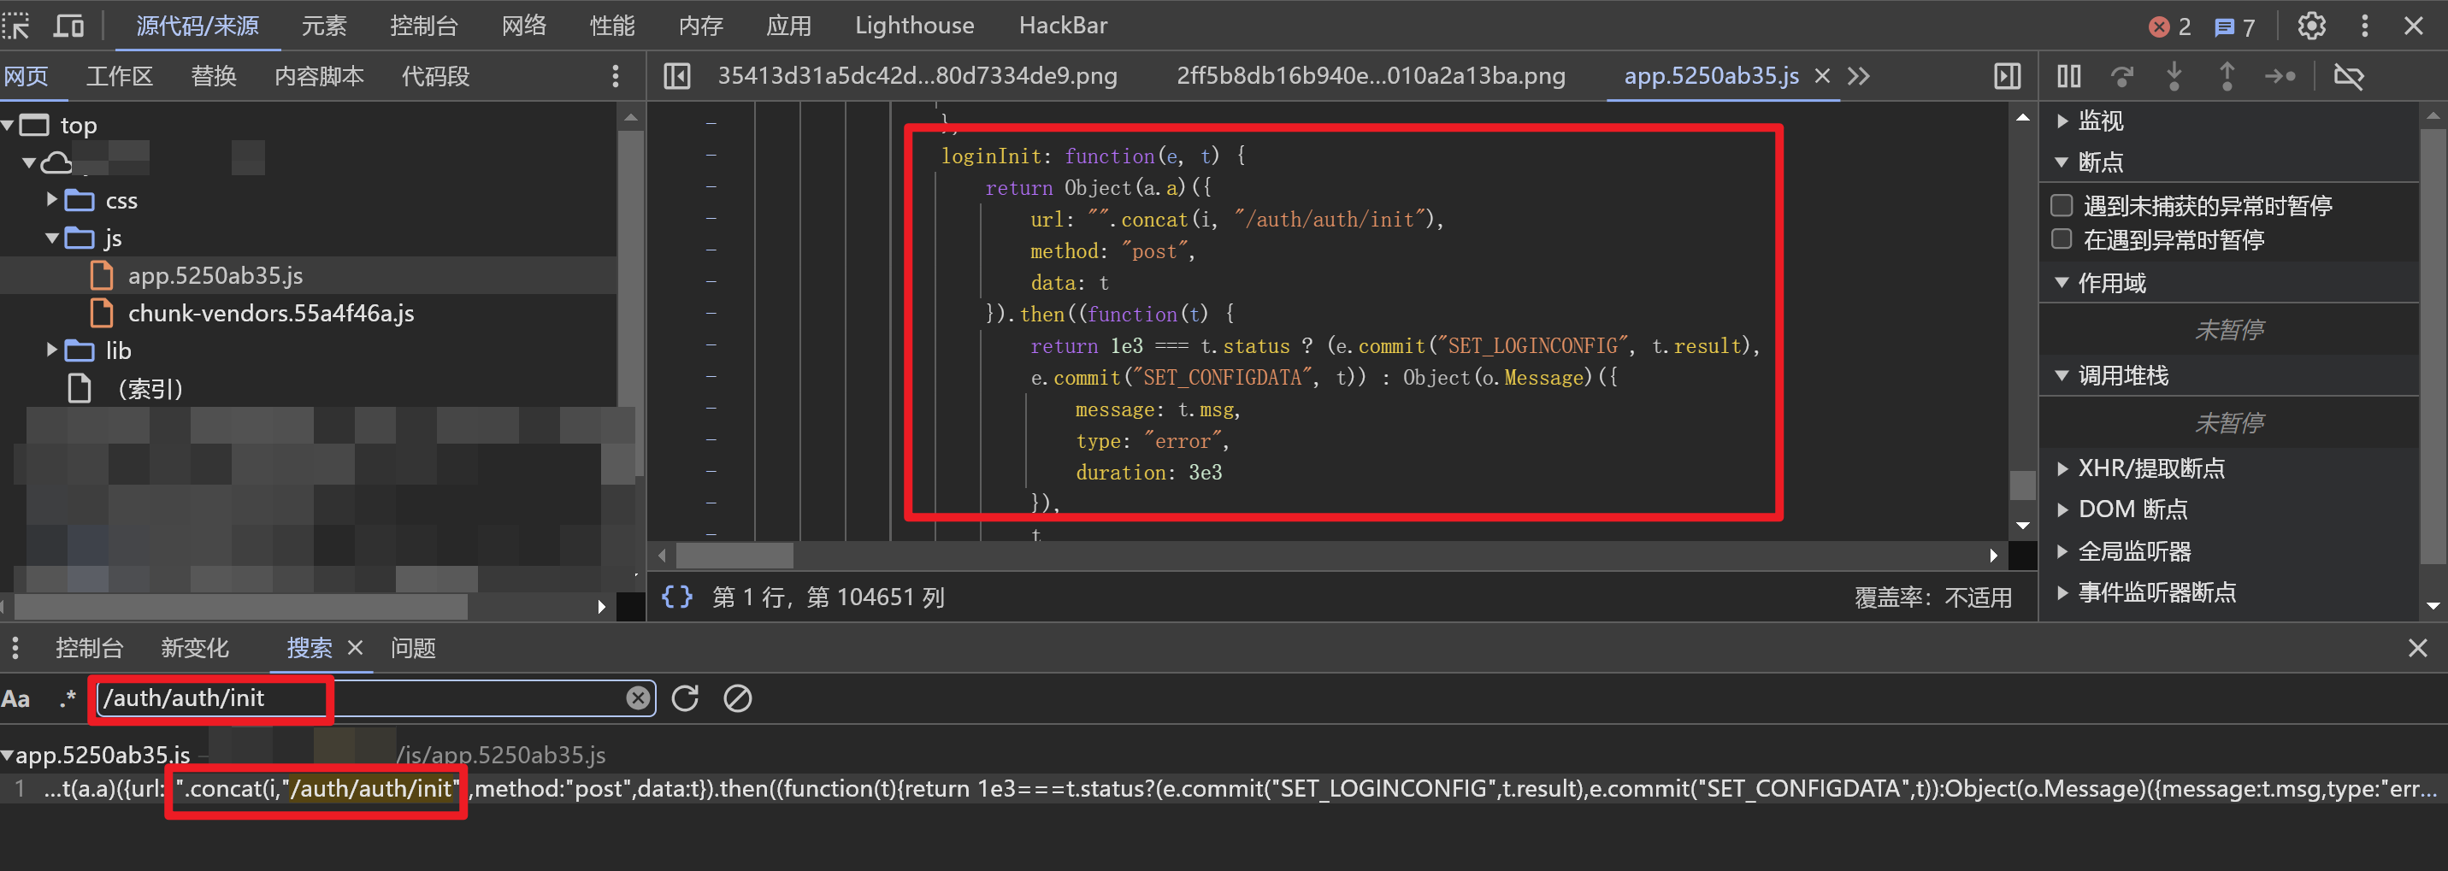2448x871 pixels.
Task: Activate the inspect element picker icon
Action: point(17,26)
